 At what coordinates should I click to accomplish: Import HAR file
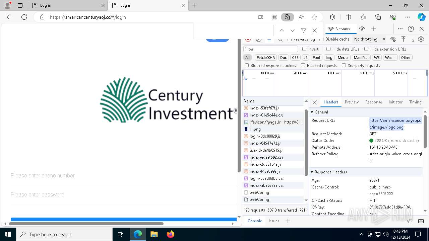click(x=404, y=39)
